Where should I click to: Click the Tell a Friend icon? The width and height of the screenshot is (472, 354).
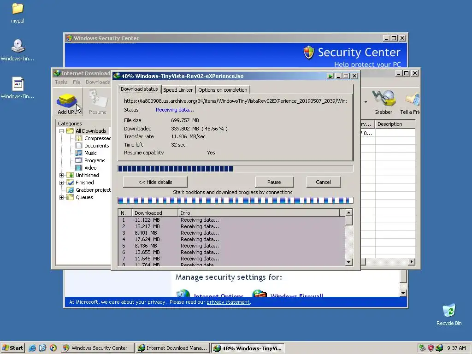pos(410,102)
